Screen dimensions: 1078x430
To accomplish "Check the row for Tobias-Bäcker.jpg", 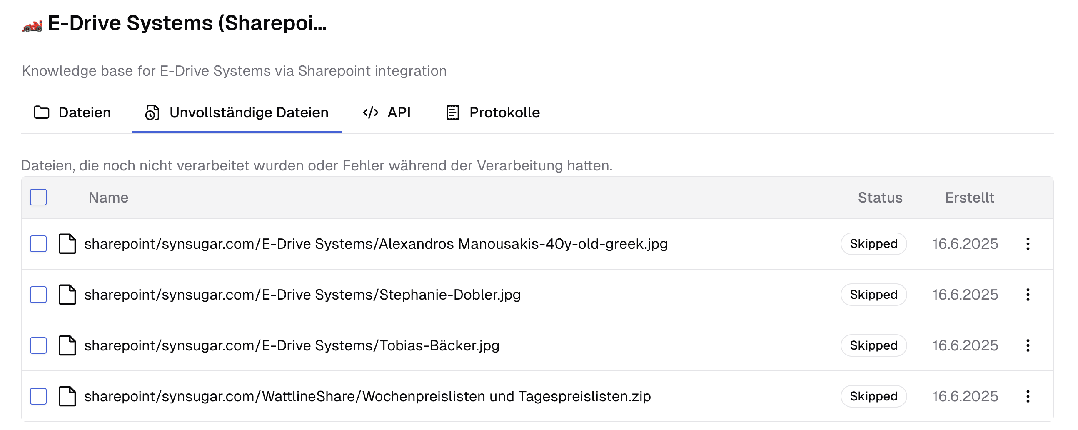I will tap(38, 345).
